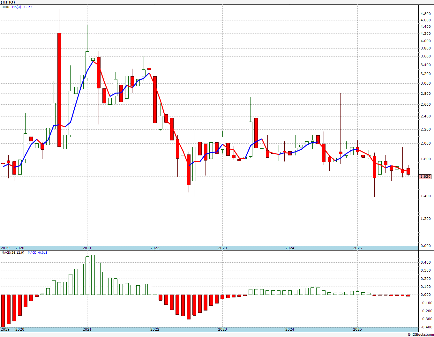This screenshot has height=337, width=434.
Task: Click the 3.400 price axis label
Action: click(425, 65)
